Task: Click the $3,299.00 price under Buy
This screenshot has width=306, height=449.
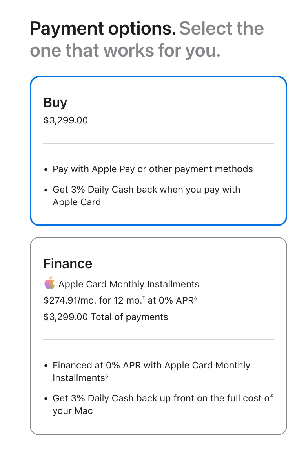Action: (66, 120)
